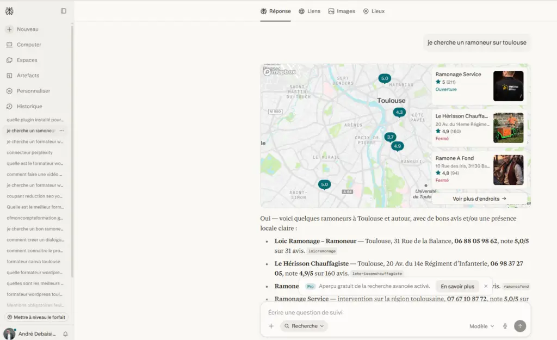
Task: Open history item 'quelle formateur wordpre...'
Action: (34, 273)
